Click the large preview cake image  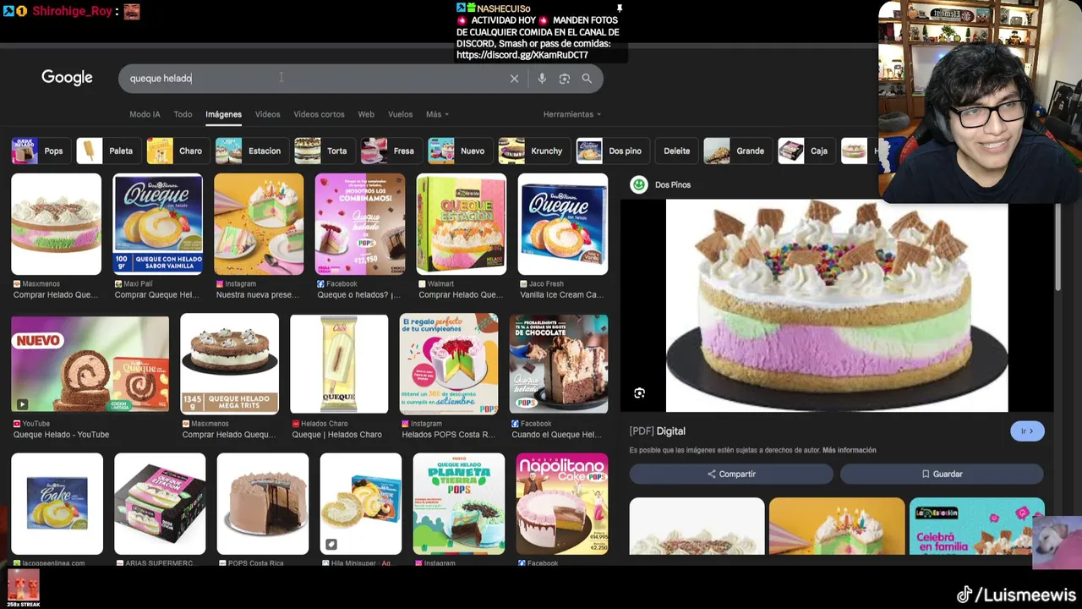pyautogui.click(x=837, y=305)
